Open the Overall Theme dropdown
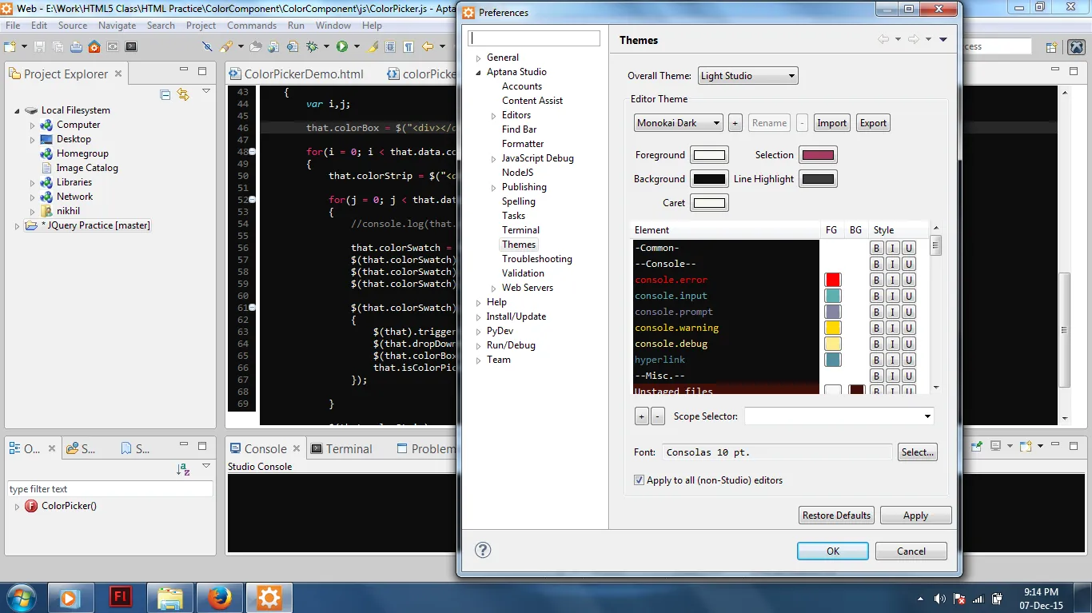Image resolution: width=1092 pixels, height=613 pixels. [747, 76]
